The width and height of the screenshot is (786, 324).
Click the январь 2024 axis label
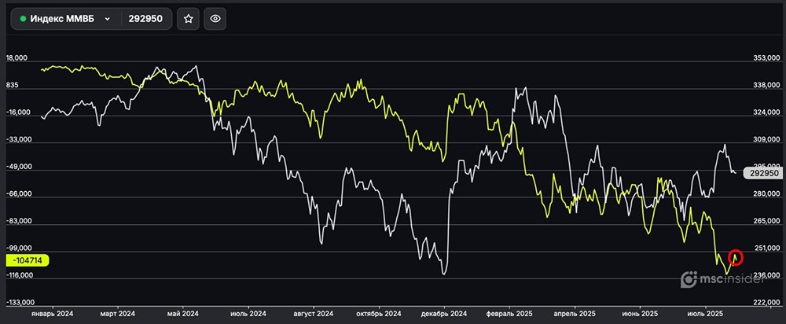coord(52,314)
